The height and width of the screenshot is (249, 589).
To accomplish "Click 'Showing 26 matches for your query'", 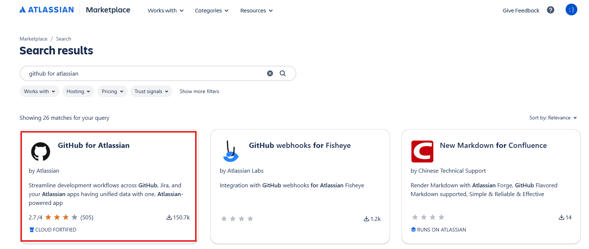I will click(64, 118).
